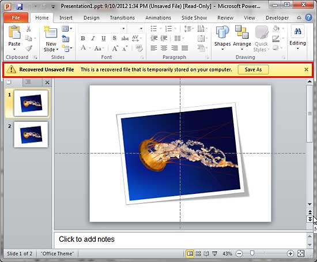Toggle numbered list

tap(169, 29)
